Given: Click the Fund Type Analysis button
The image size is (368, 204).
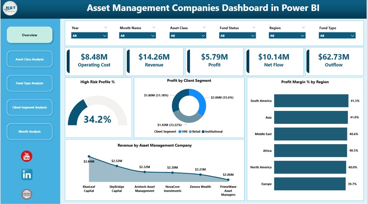Looking at the screenshot, I should click(x=29, y=83).
